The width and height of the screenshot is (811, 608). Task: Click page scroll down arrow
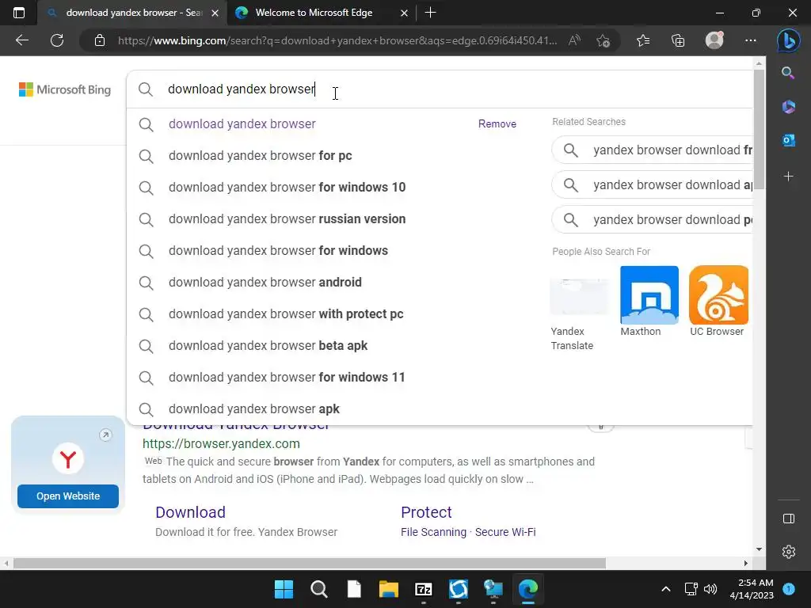(x=759, y=549)
